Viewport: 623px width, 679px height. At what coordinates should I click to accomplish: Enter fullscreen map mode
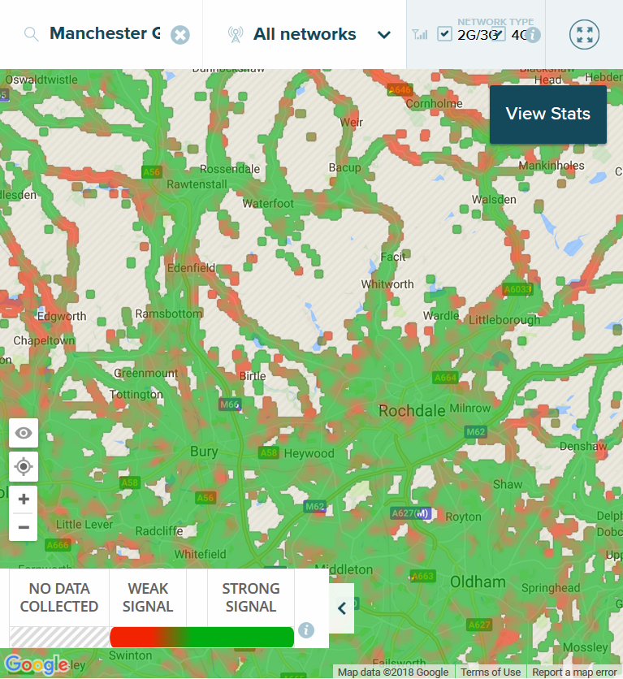coord(584,34)
